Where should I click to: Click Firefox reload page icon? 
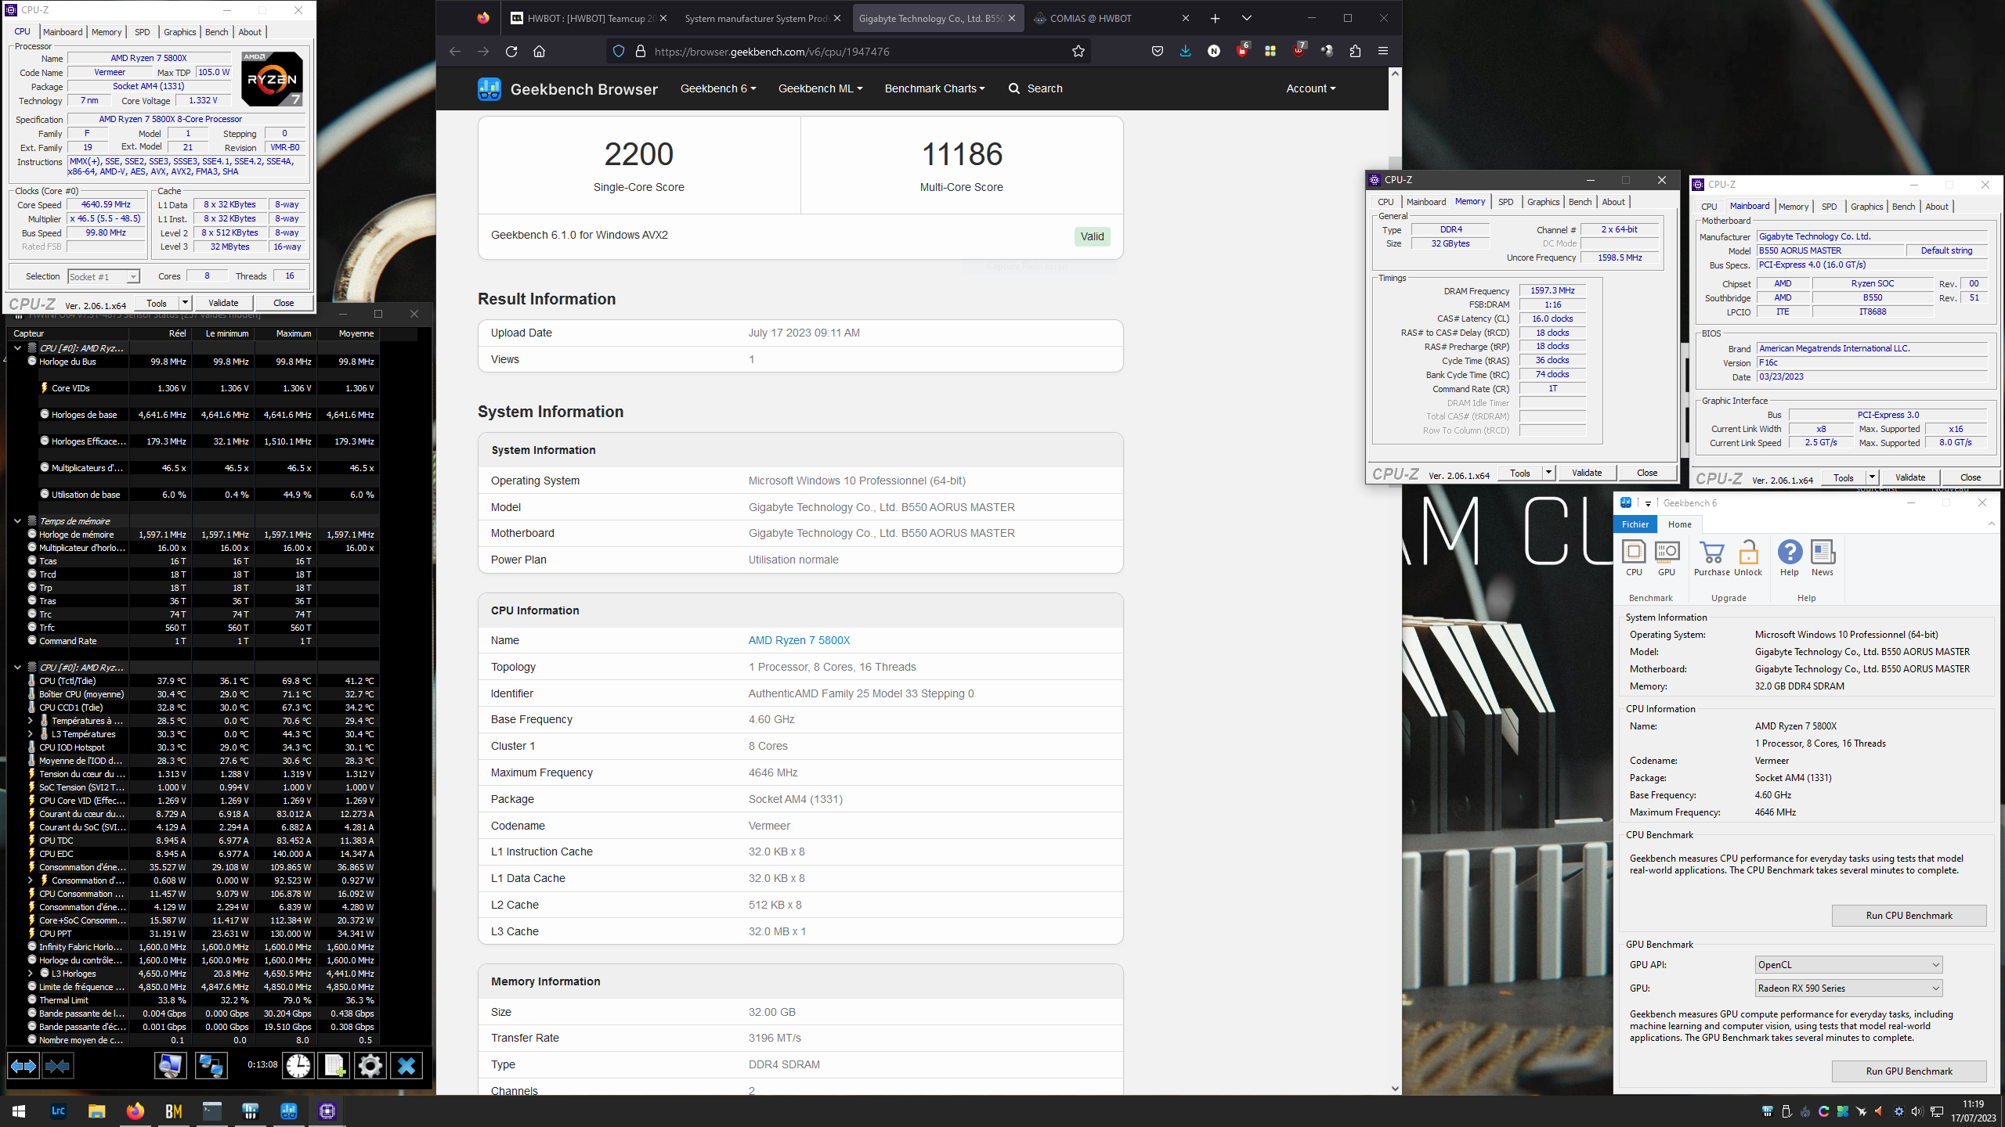click(511, 51)
